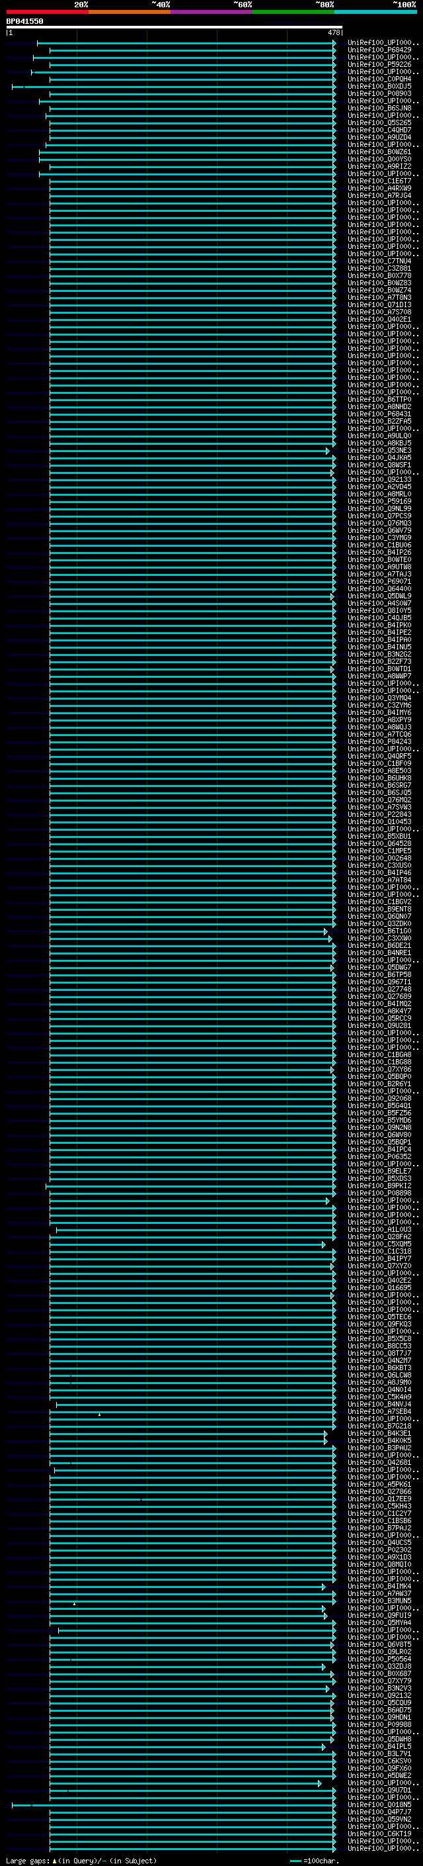Click the cyan ~100% identity color segment

(x=375, y=12)
